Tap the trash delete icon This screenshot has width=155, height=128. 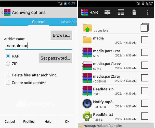tap(134, 12)
